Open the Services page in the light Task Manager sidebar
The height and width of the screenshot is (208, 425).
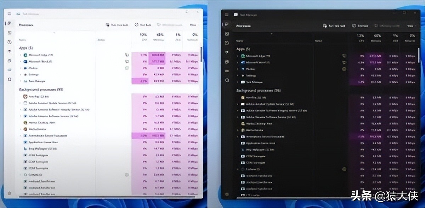coord(9,79)
